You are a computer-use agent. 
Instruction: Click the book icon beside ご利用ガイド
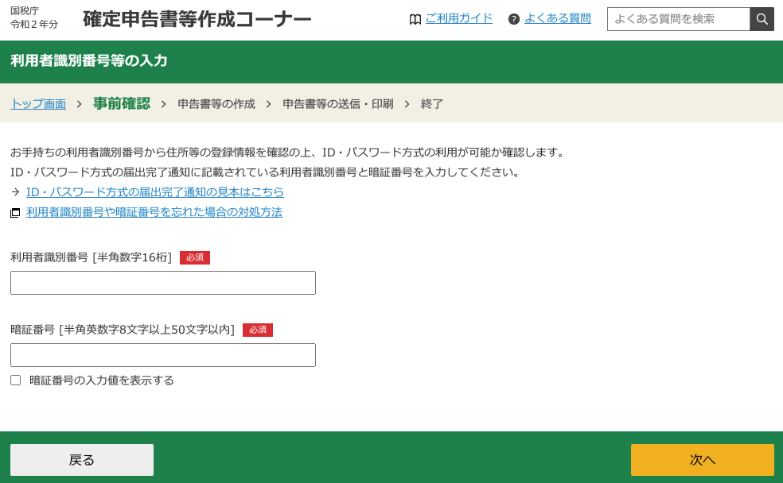click(415, 17)
